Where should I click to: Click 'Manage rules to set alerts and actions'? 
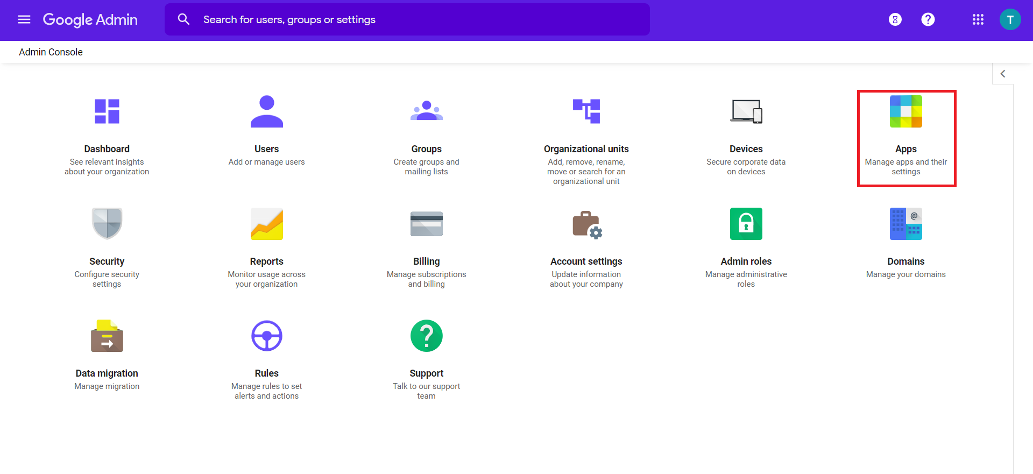pyautogui.click(x=267, y=391)
